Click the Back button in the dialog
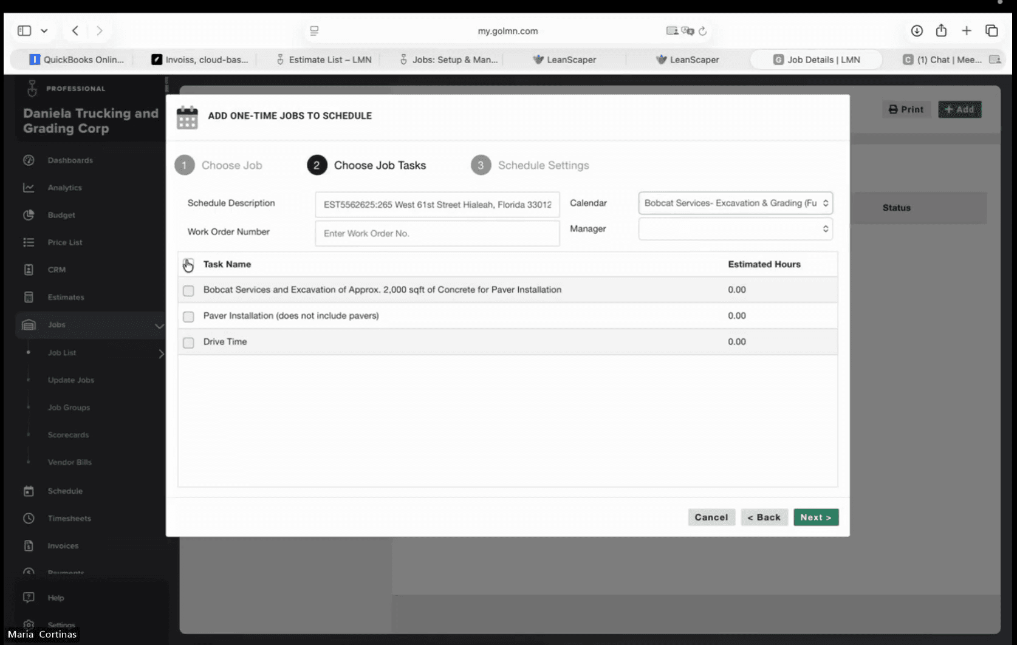Image resolution: width=1017 pixels, height=645 pixels. click(764, 517)
